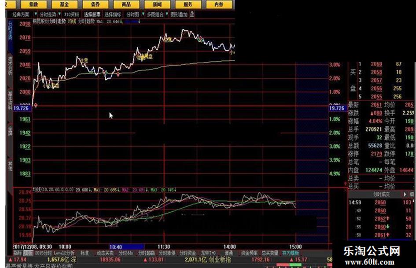Click the 11:30 time label on axis
Screen dimensions: 416x268
164,247
